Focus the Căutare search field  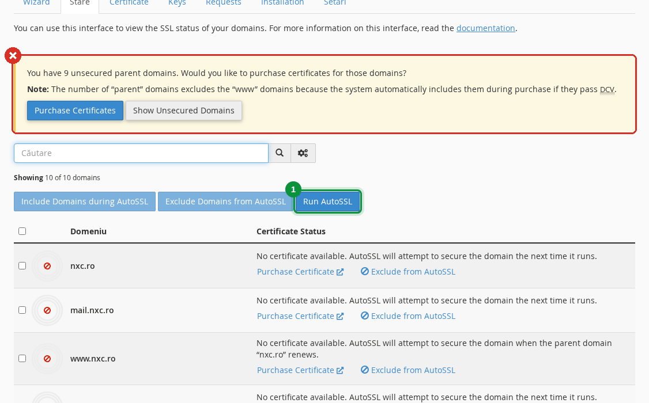pos(141,153)
